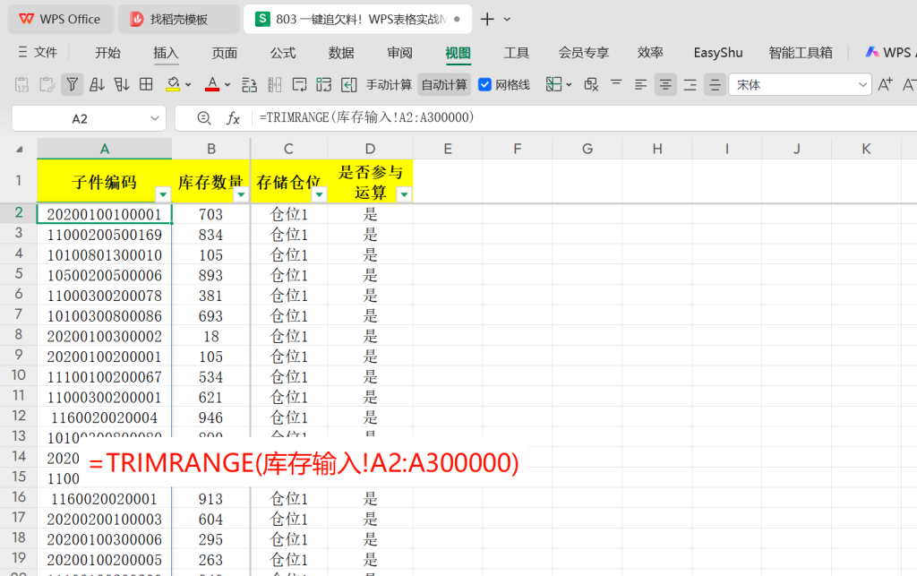Switch to the 公式 ribbon tab
Screen dimensions: 917x576
(283, 53)
